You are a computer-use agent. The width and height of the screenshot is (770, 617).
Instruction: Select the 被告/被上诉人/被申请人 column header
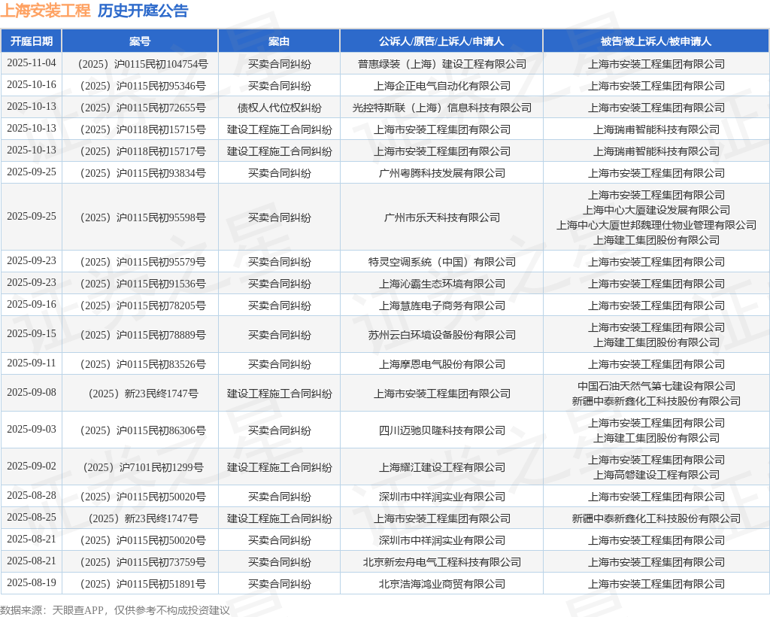coord(656,41)
